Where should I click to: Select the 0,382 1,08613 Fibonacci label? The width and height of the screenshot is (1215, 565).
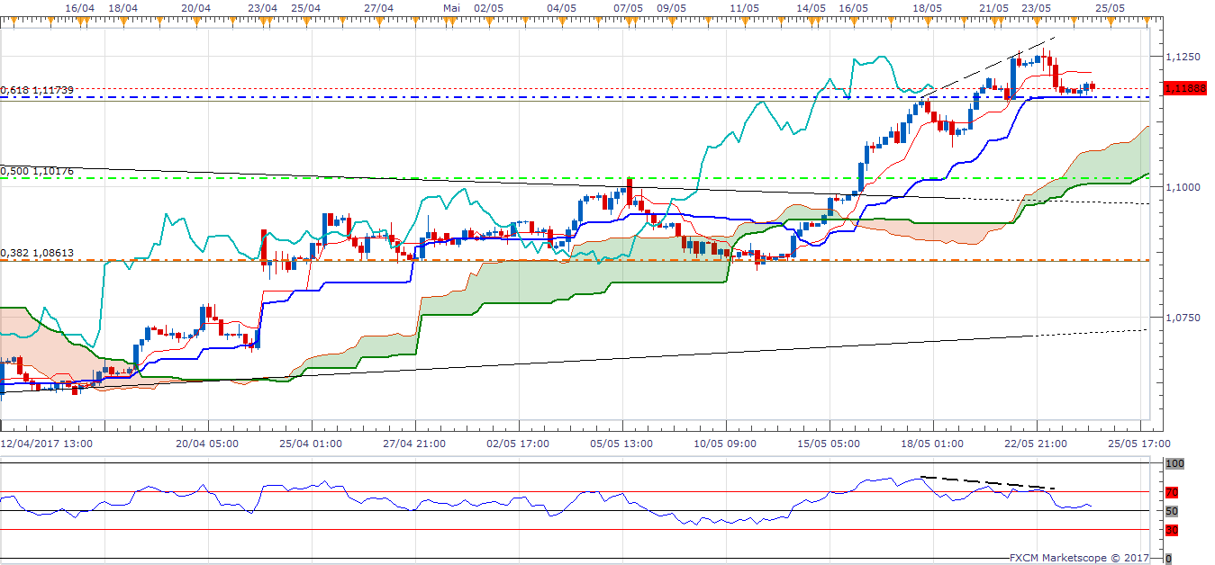coord(37,254)
